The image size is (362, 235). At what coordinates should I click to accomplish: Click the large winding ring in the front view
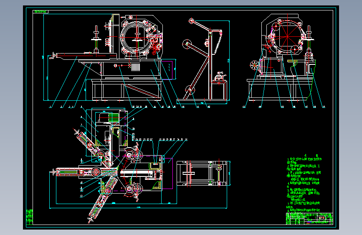pos(137,37)
